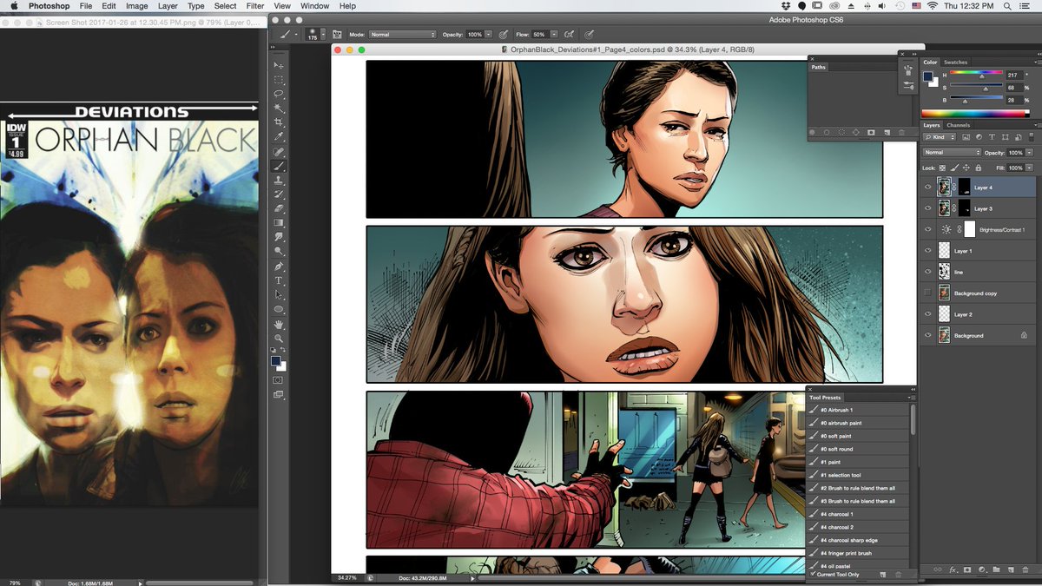Screen dimensions: 1042x586
Task: Toggle pressure for opacity icon
Action: pyautogui.click(x=503, y=35)
